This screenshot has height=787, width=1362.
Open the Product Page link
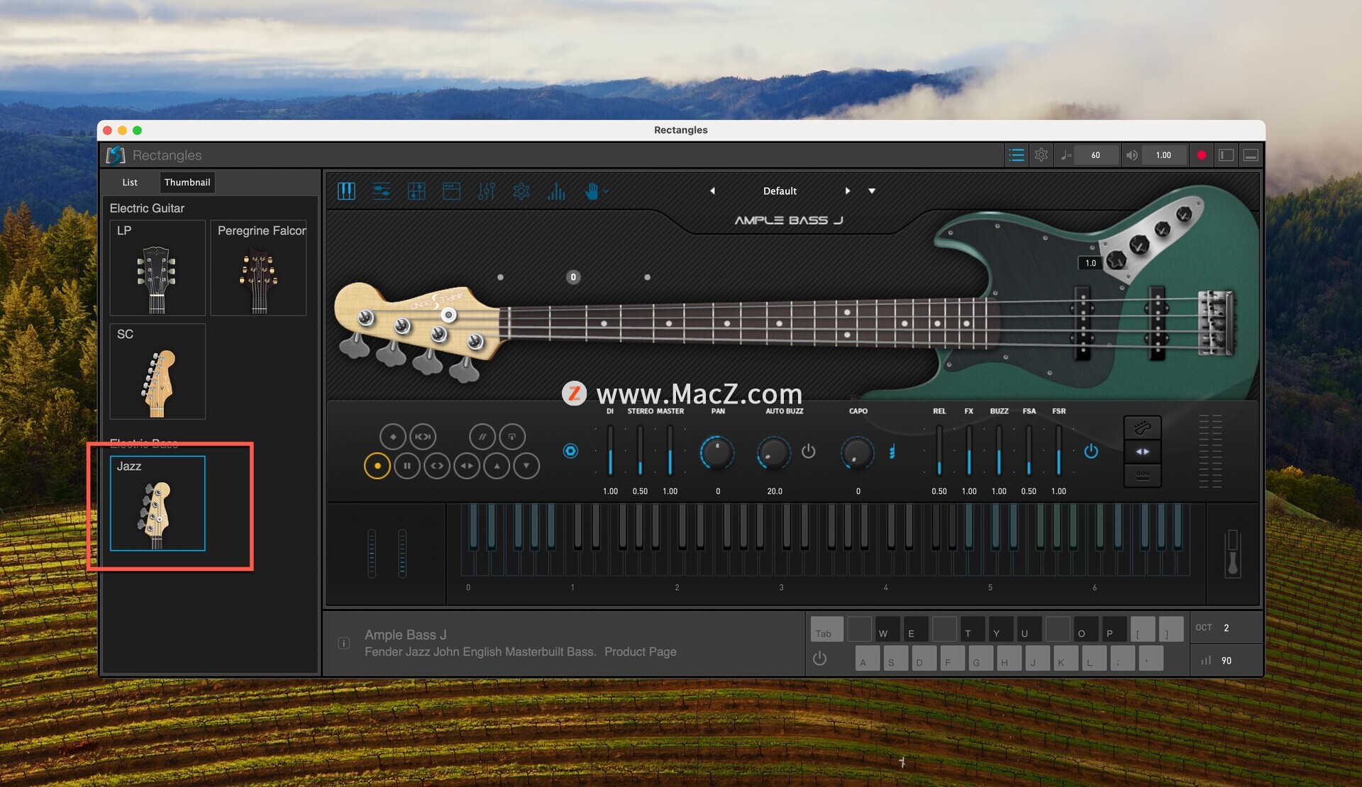pos(641,652)
